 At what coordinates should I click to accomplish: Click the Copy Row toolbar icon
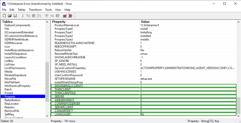point(52,16)
